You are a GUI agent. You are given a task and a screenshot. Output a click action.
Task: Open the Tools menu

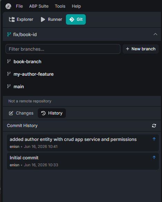click(60, 6)
